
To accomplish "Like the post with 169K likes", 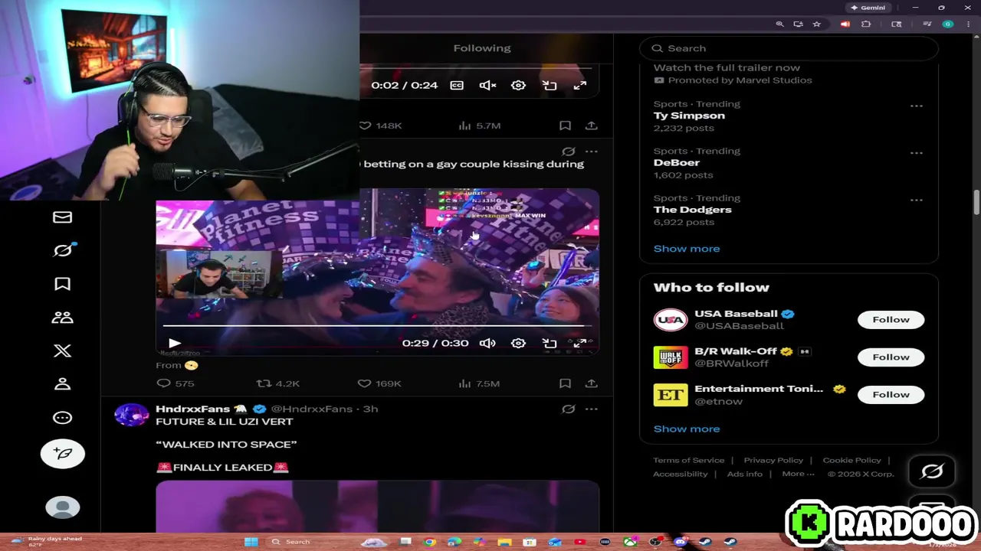I will (x=381, y=383).
